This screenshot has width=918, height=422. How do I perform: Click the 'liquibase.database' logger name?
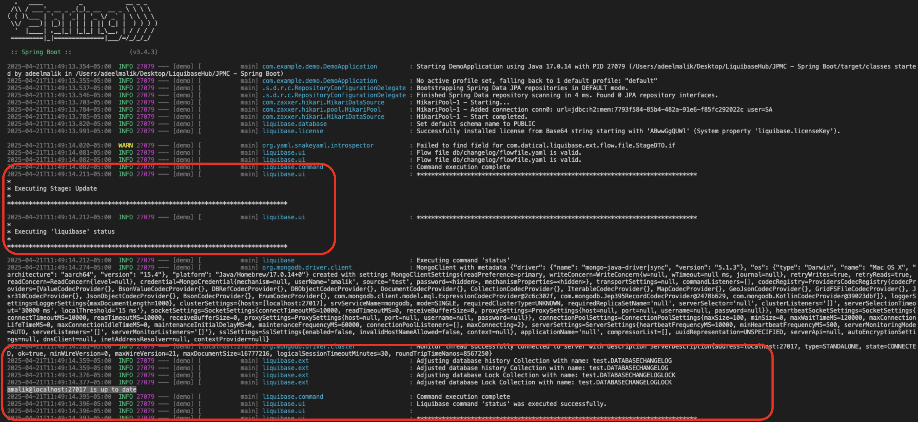point(294,124)
